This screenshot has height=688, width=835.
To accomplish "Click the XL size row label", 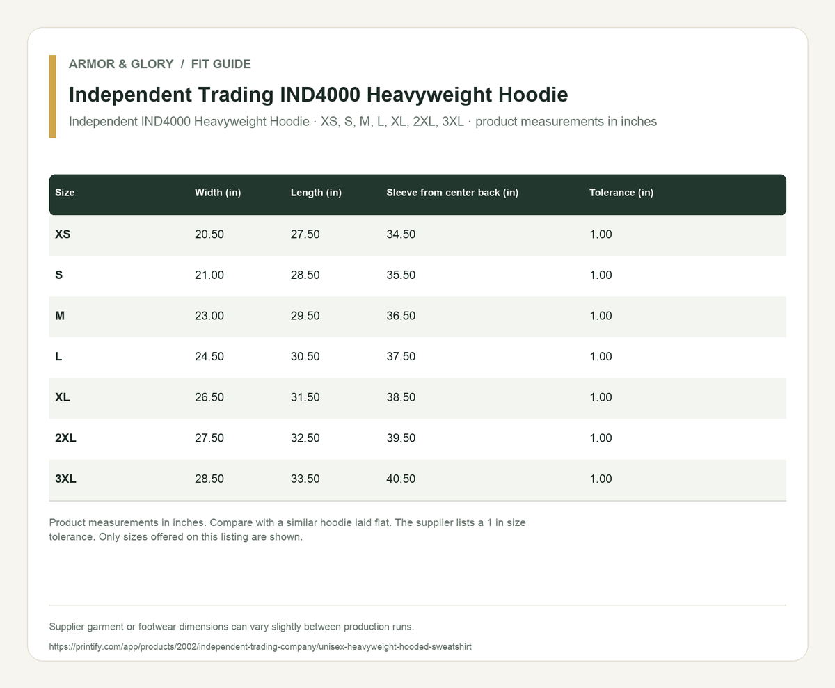I will (63, 397).
